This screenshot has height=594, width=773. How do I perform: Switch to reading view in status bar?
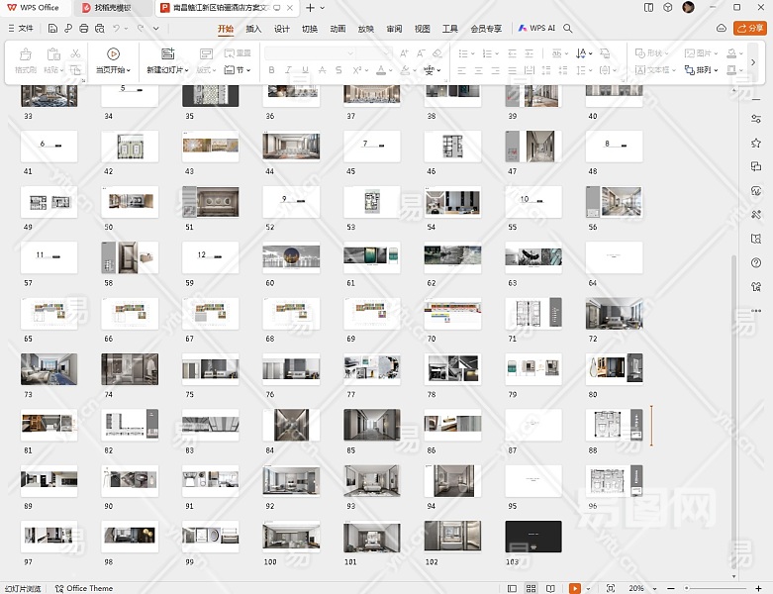click(549, 588)
